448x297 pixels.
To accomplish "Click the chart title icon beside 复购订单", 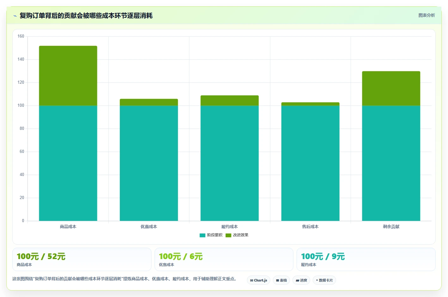I will [x=15, y=16].
